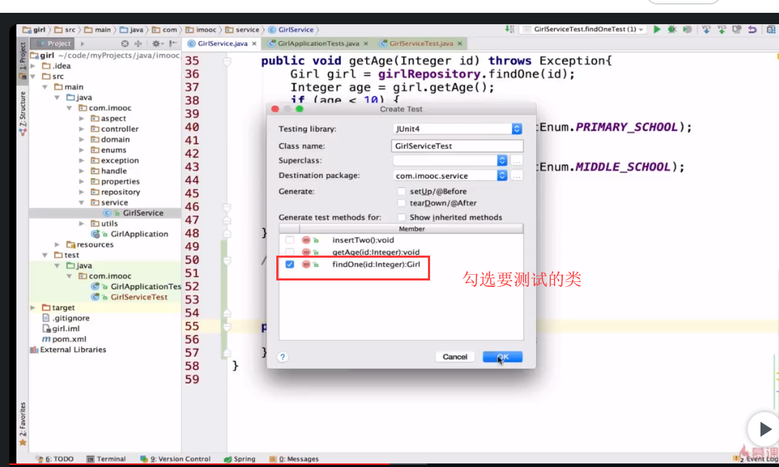Screen dimensions: 779x467
Task: Open the 9: Version Control tool window
Action: pyautogui.click(x=175, y=458)
